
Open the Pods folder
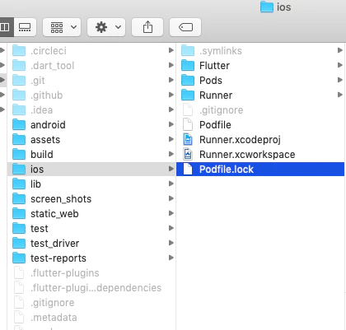coord(260,81)
